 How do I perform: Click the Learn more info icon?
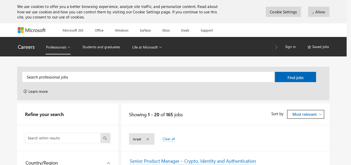click(x=25, y=92)
